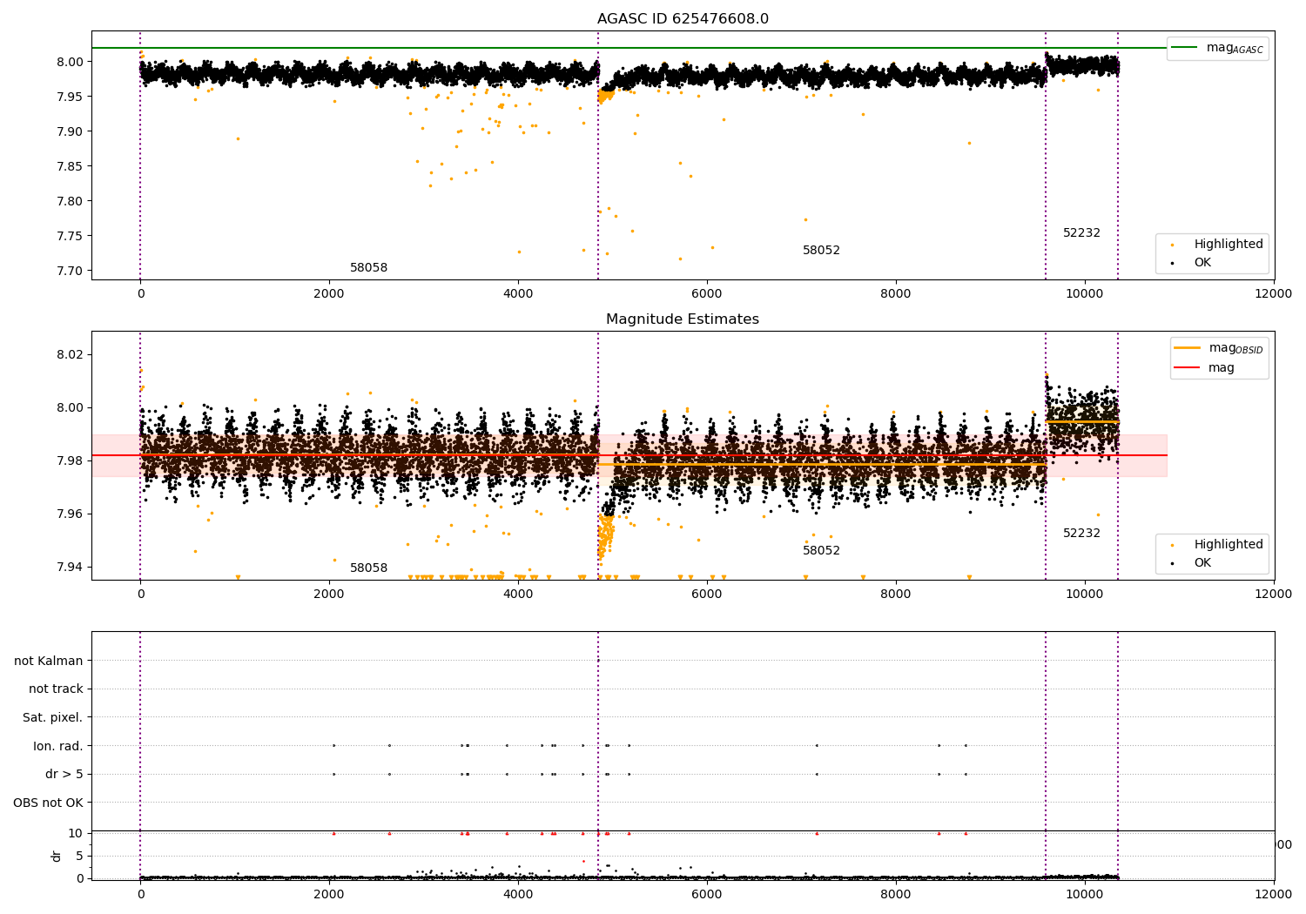Click the 2000 x-tick under the top plot
The height and width of the screenshot is (914, 1306).
coord(329,293)
